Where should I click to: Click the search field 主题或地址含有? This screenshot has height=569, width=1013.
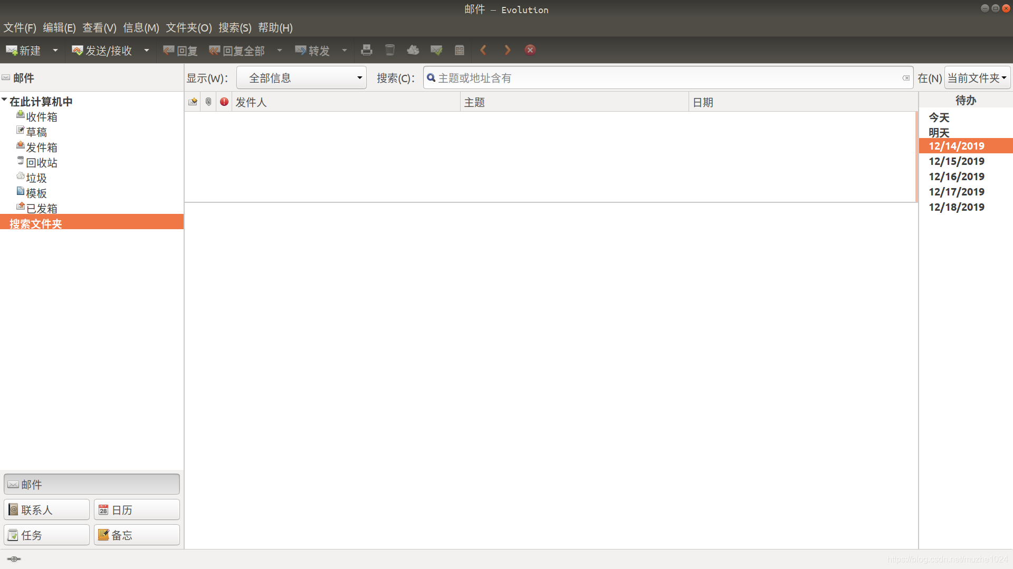(668, 78)
